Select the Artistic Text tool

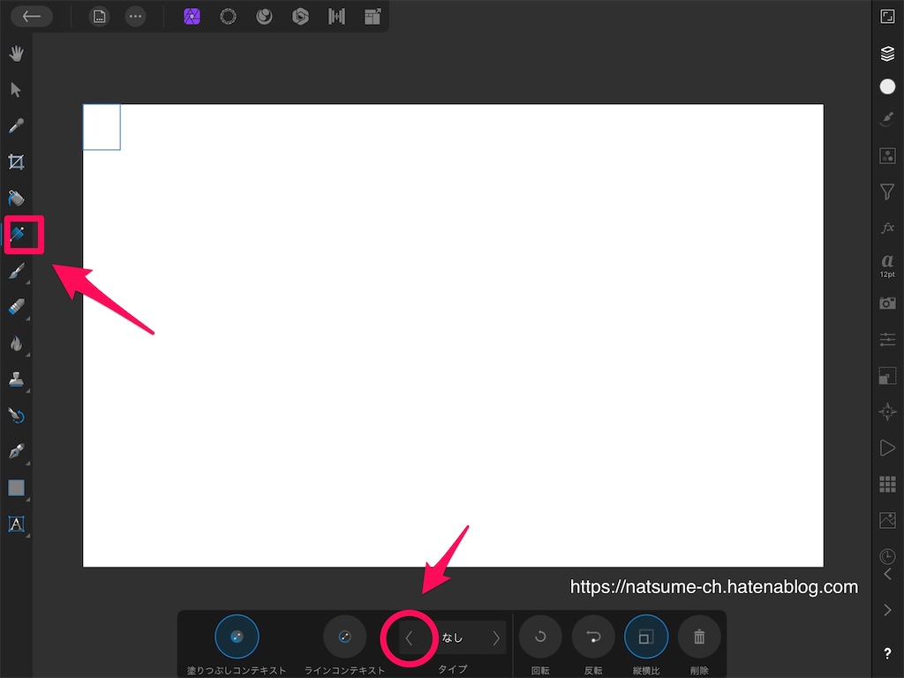pyautogui.click(x=16, y=524)
